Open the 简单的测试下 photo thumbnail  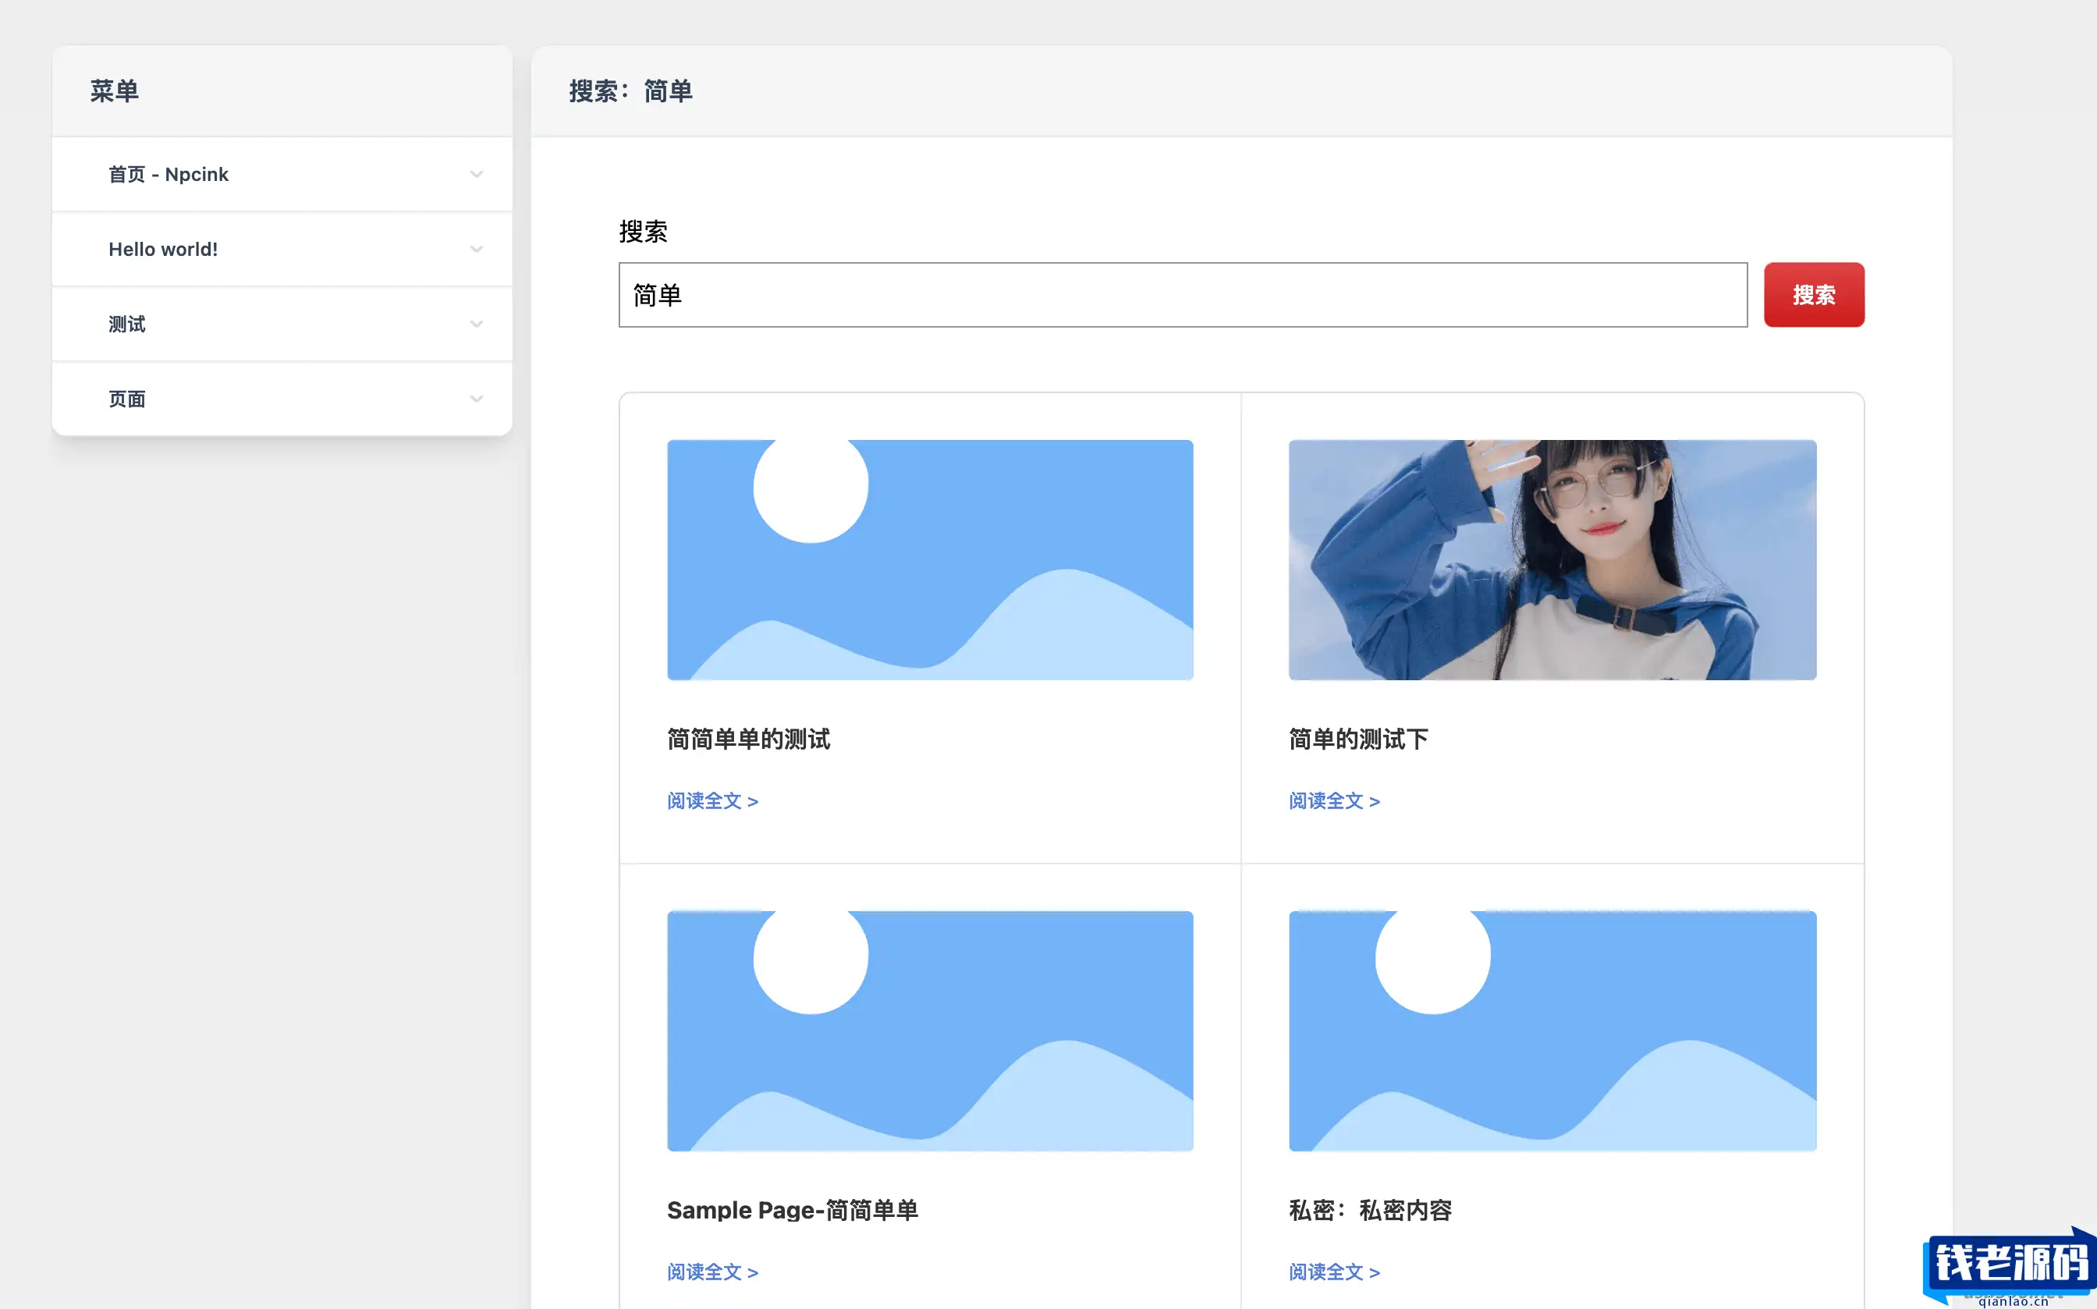pyautogui.click(x=1552, y=560)
